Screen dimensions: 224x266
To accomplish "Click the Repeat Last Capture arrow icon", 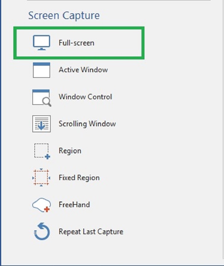I will tap(41, 232).
